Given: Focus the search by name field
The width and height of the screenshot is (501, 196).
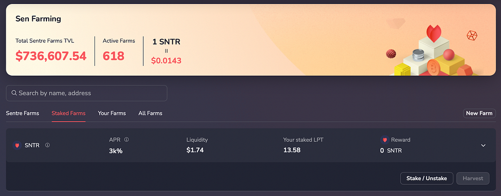Looking at the screenshot, I should coord(87,93).
